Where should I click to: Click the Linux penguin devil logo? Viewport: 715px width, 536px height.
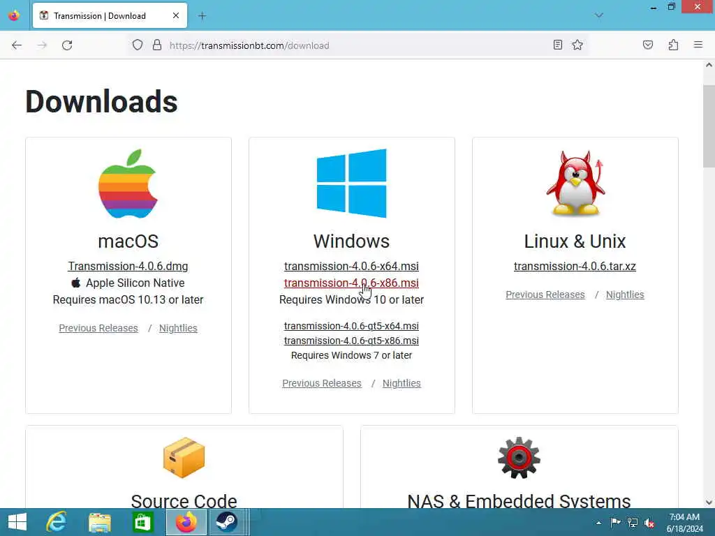coord(575,182)
